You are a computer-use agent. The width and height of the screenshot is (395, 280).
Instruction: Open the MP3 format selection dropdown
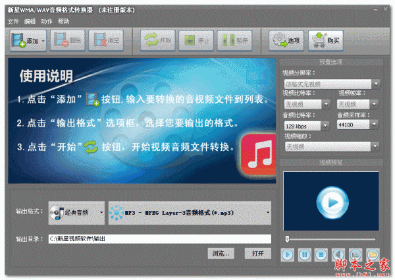(x=190, y=213)
